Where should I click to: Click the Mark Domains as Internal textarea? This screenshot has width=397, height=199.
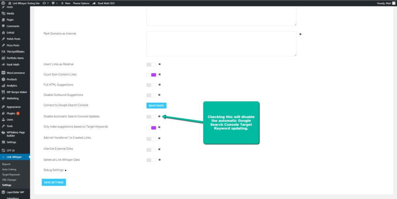pos(221,43)
